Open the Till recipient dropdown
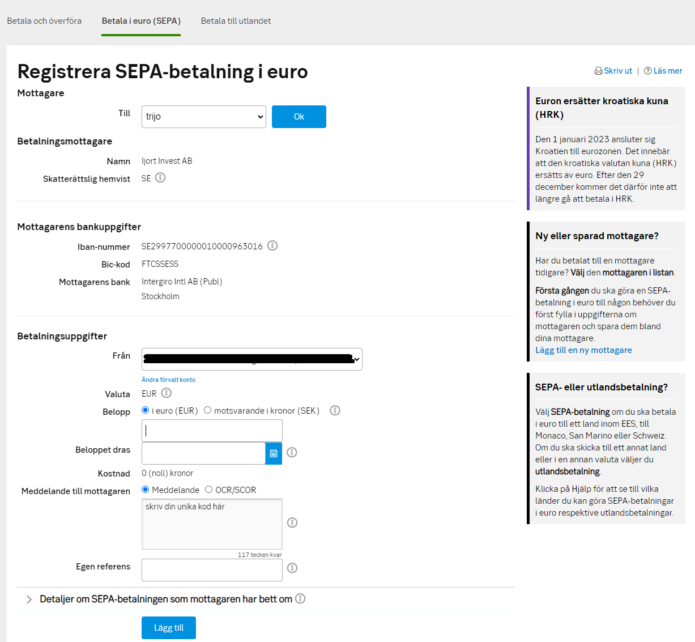 [203, 117]
